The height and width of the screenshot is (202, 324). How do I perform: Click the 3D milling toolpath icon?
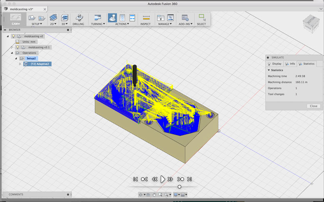pyautogui.click(x=65, y=17)
